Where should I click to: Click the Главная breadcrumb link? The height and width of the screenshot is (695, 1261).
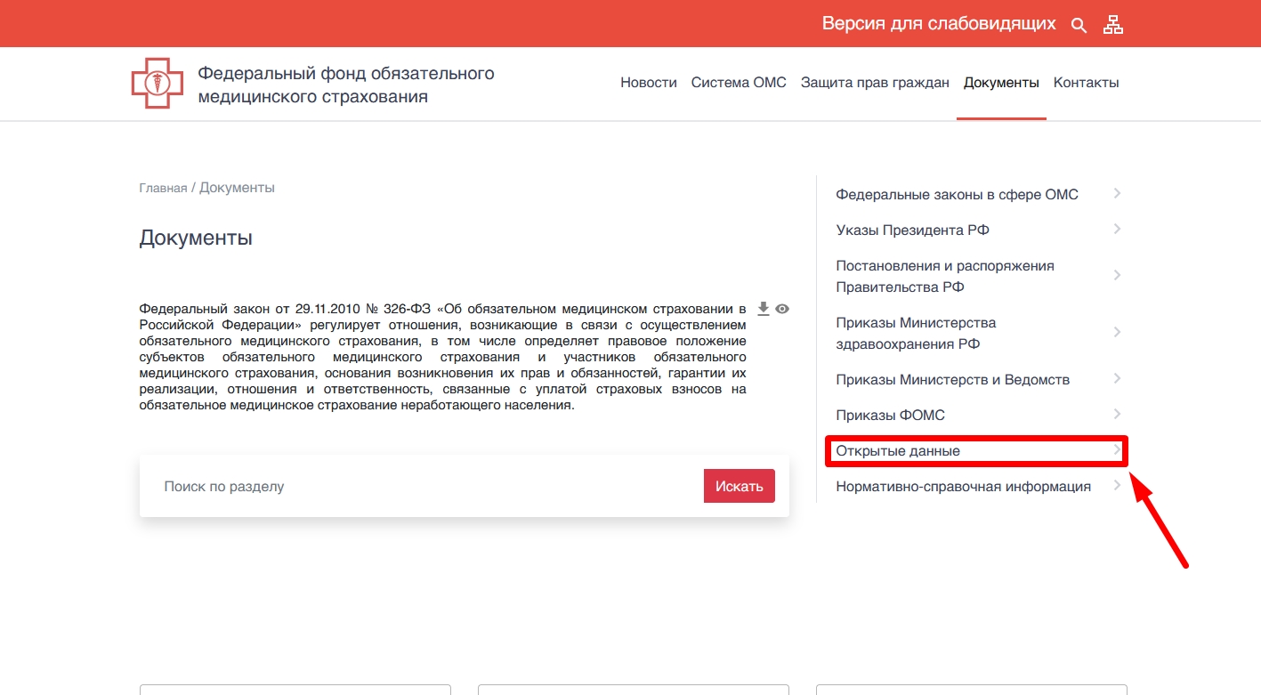[163, 188]
